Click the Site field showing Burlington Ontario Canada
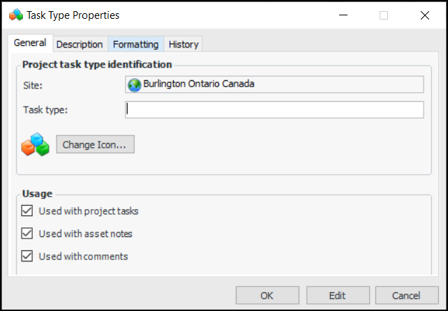This screenshot has height=311, width=448. pos(274,84)
